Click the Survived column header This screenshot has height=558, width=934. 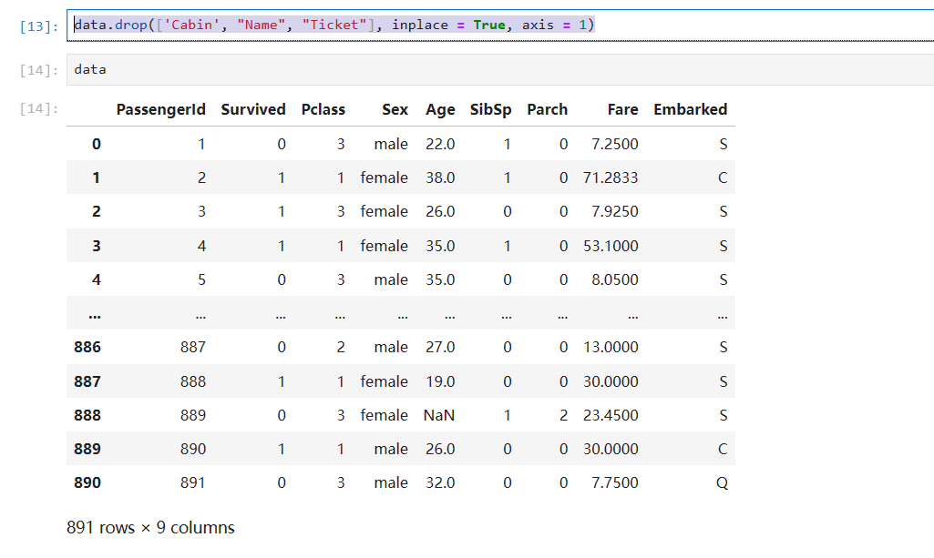pos(253,109)
